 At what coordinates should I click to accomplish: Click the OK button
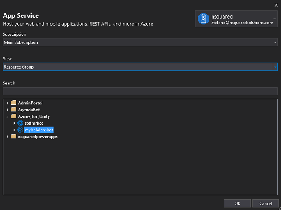(237, 203)
